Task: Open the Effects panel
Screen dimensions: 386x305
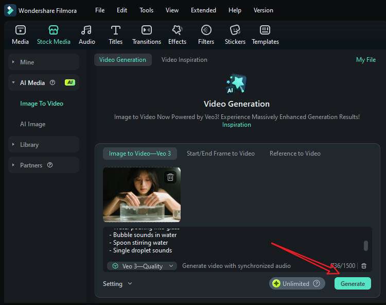Action: coord(177,35)
